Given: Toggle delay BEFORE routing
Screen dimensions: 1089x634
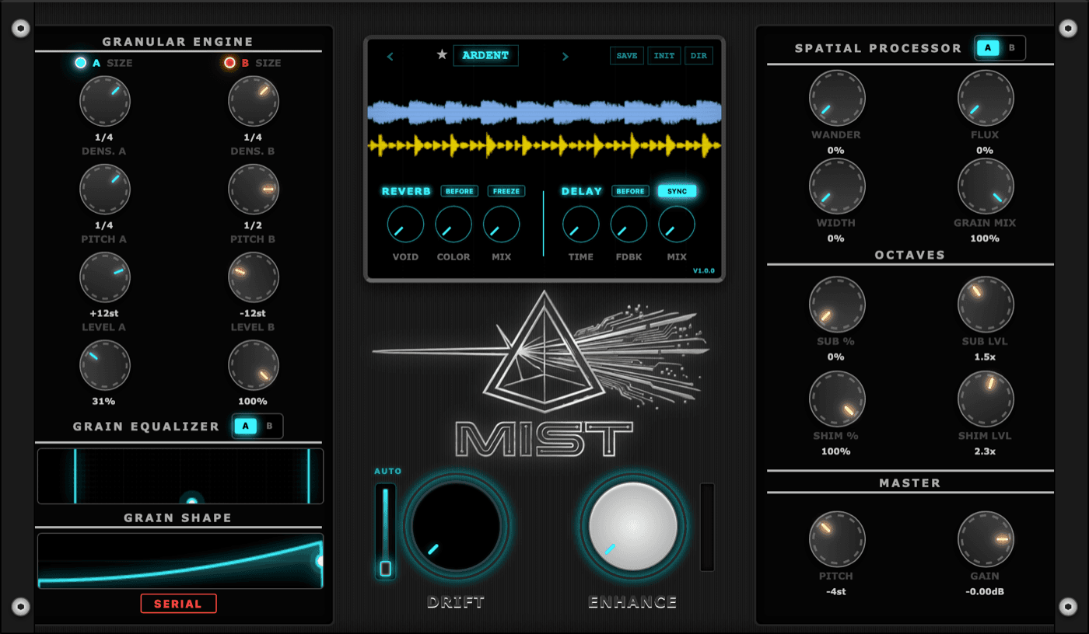Looking at the screenshot, I should coord(630,191).
